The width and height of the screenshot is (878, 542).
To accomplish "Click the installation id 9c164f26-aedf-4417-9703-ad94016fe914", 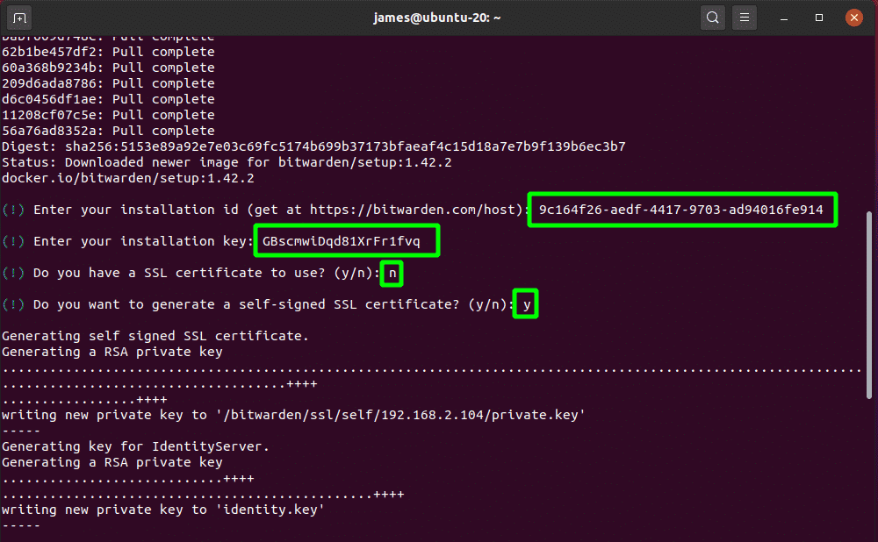I will coord(681,210).
